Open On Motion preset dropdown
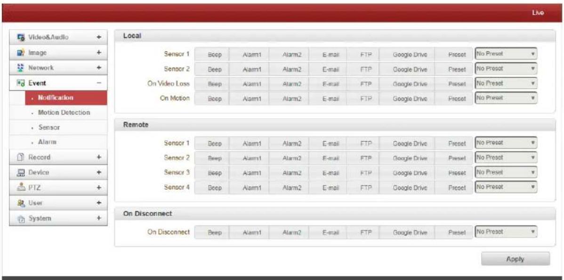The image size is (564, 280). (x=506, y=98)
